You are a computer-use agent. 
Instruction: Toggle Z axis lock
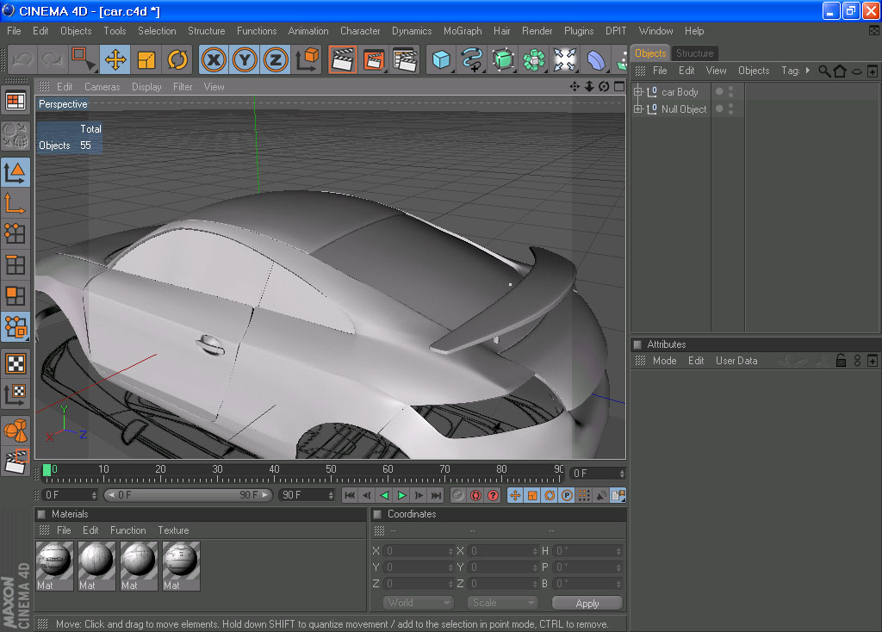276,59
